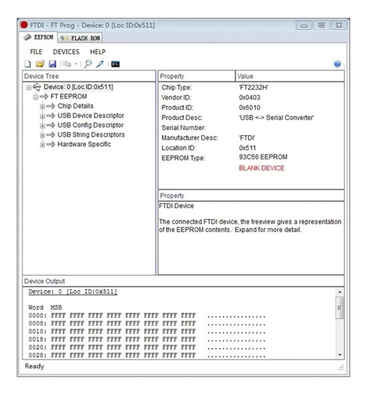This screenshot has width=367, height=395.
Task: Program devices using lightning bolt icon
Action: tap(100, 64)
